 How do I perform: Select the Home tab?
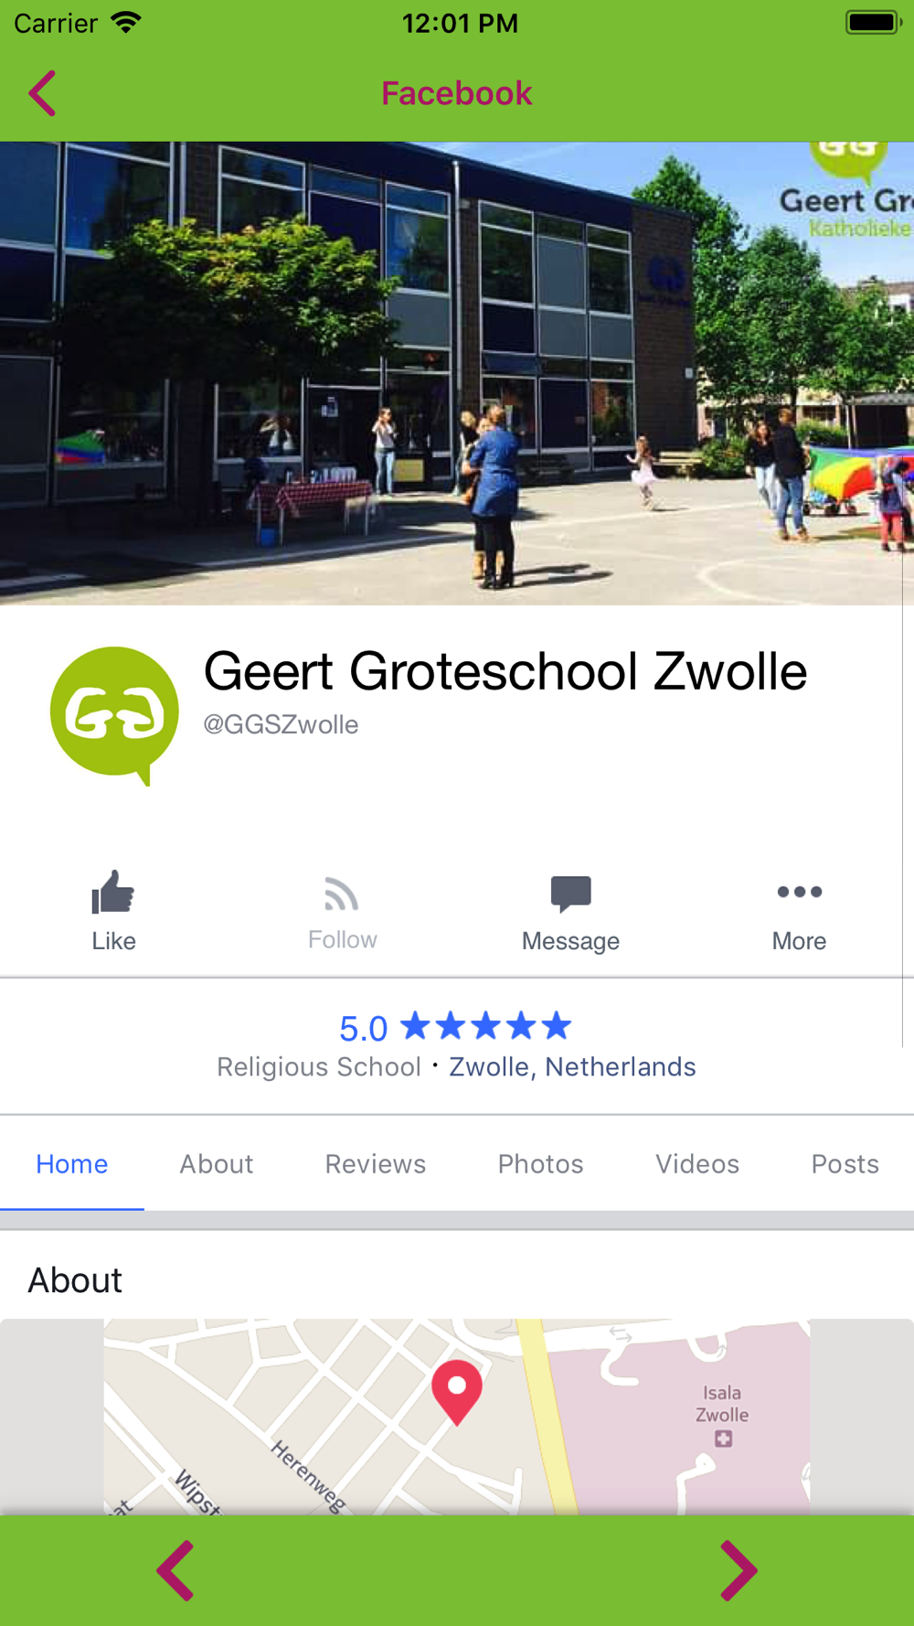[x=72, y=1163]
